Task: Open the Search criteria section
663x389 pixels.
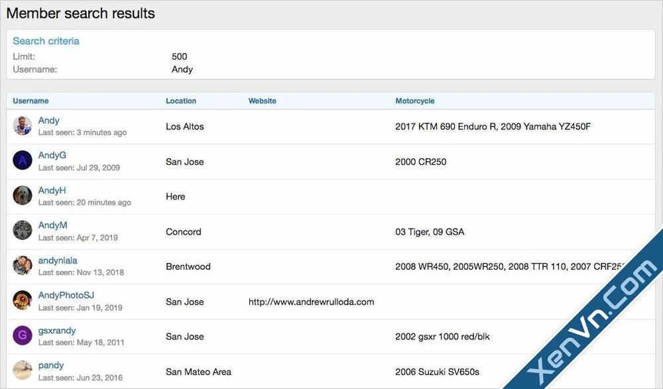Action: (x=46, y=40)
